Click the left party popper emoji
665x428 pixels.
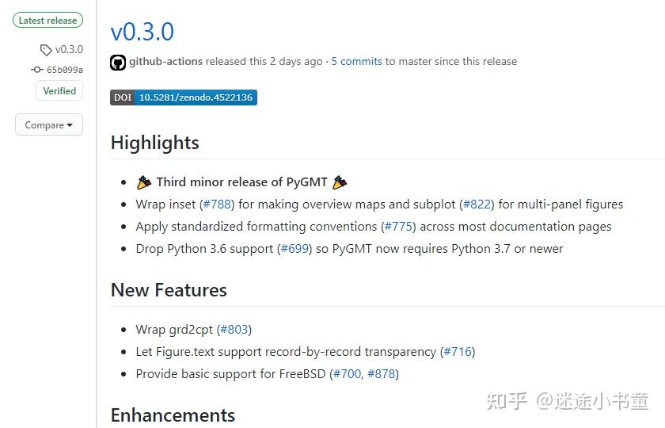coord(144,182)
